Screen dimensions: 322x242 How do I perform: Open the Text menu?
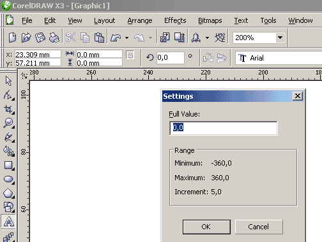(241, 20)
